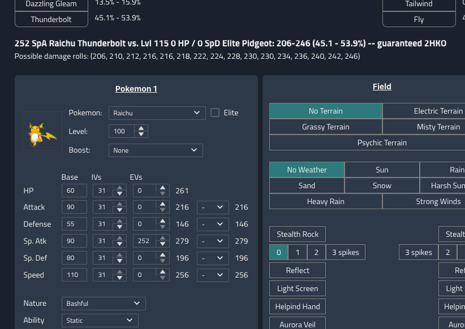This screenshot has height=329, width=465.
Task: Open the Nature dropdown showing Bashful
Action: [104, 304]
